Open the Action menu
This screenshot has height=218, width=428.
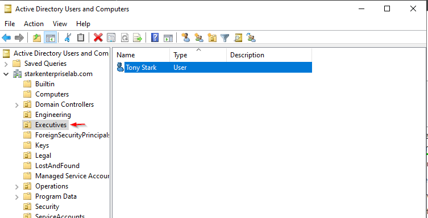34,24
